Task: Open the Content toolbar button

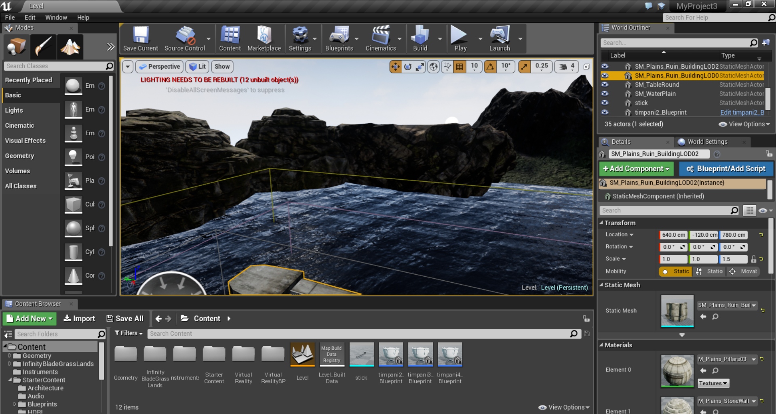Action: [x=230, y=39]
